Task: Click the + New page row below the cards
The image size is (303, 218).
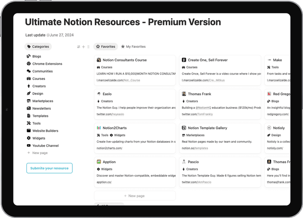Action: pos(135,196)
